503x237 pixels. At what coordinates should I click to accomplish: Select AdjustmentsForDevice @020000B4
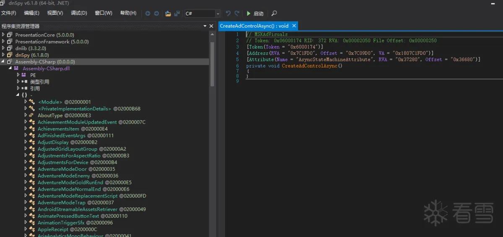[x=77, y=162]
